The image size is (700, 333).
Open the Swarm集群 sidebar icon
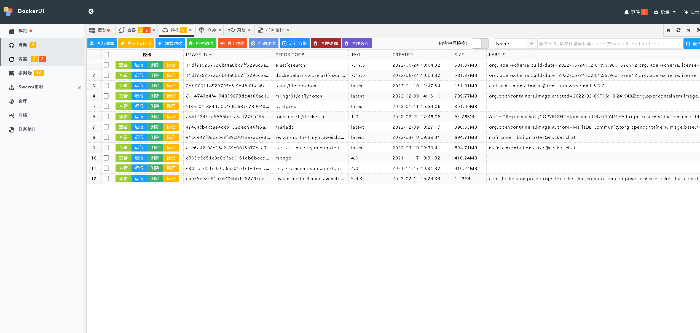[x=12, y=87]
